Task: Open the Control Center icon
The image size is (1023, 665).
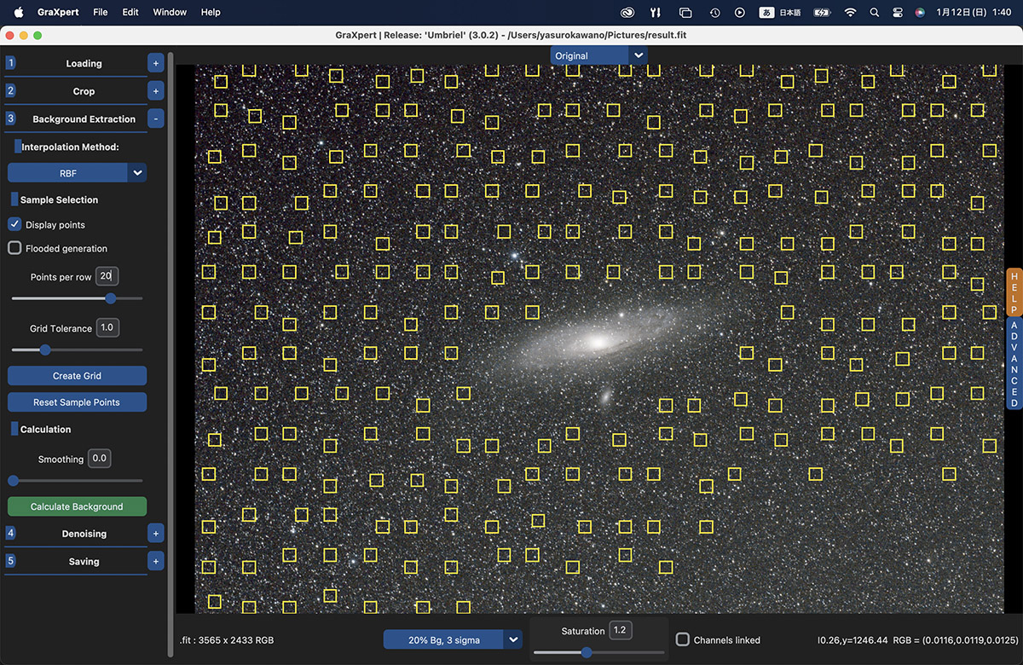Action: [898, 12]
